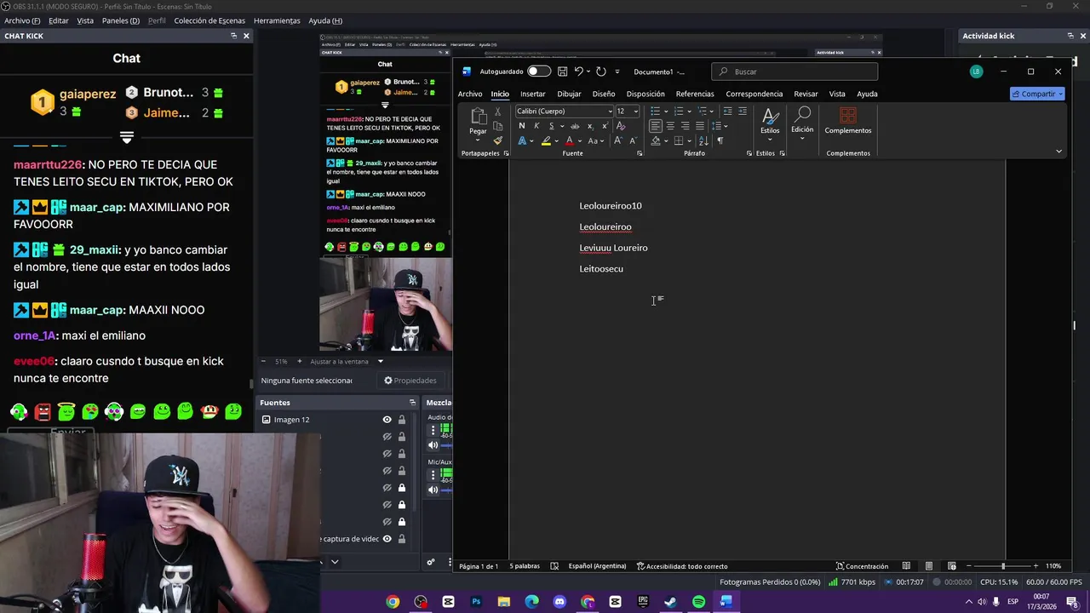Toggle the show paragraph marks ¶ button

[x=720, y=140]
